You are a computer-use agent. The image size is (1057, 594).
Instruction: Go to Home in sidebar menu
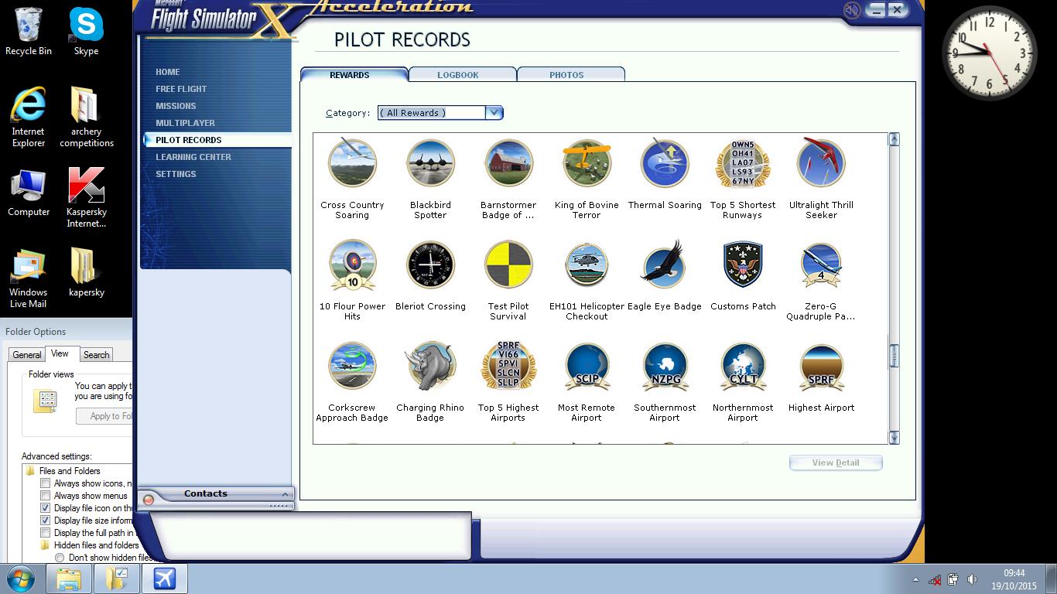tap(168, 72)
